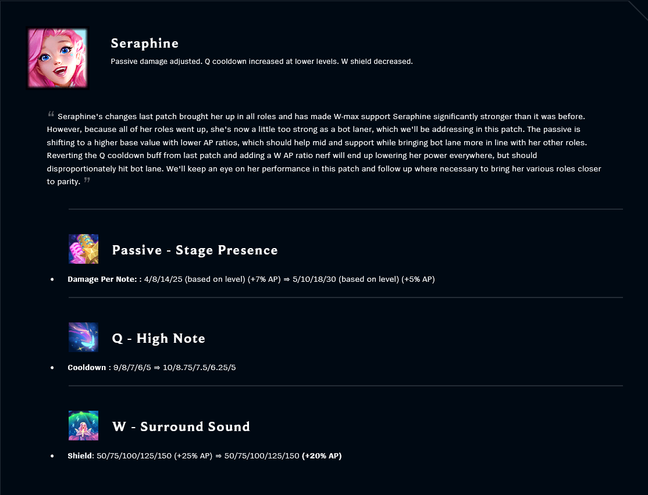The image size is (648, 495).
Task: Click the new cooldown value 10/8.75/7.5/6.25/5
Action: (x=199, y=367)
